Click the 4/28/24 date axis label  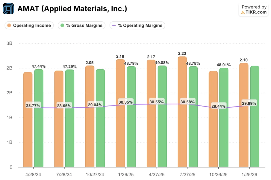pos(33,174)
